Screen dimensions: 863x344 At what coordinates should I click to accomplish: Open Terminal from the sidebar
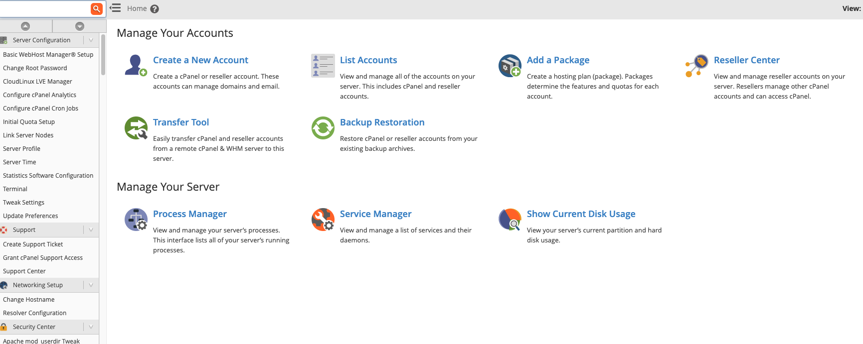tap(15, 189)
